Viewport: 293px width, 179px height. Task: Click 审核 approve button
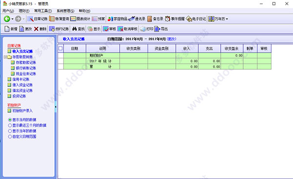(109, 29)
